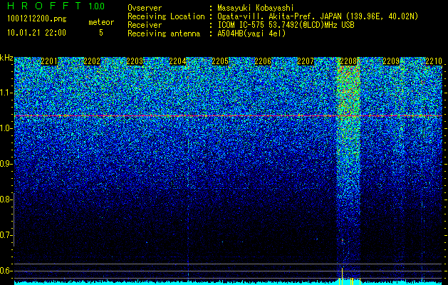Image resolution: width=448 pixels, height=285 pixels.
Task: Click the A504HB(yagi 4el) antenna text
Action: (x=251, y=33)
